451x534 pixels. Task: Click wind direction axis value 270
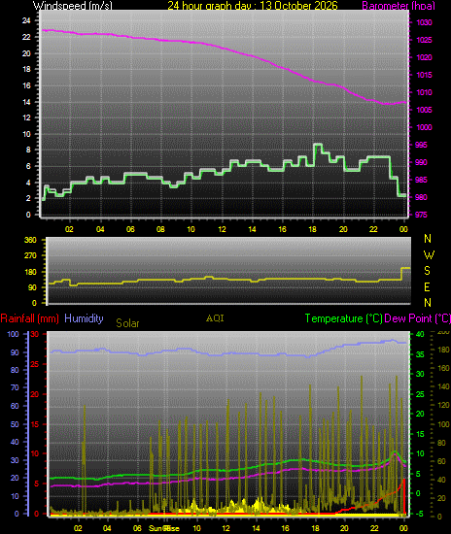pyautogui.click(x=30, y=255)
